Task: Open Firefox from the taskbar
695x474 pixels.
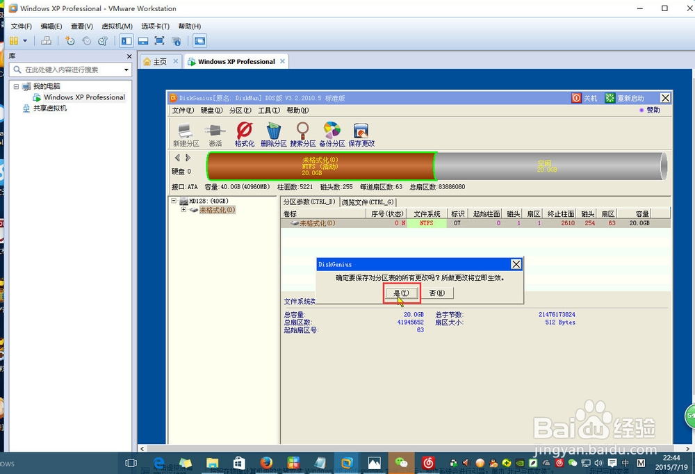Action: (x=265, y=462)
